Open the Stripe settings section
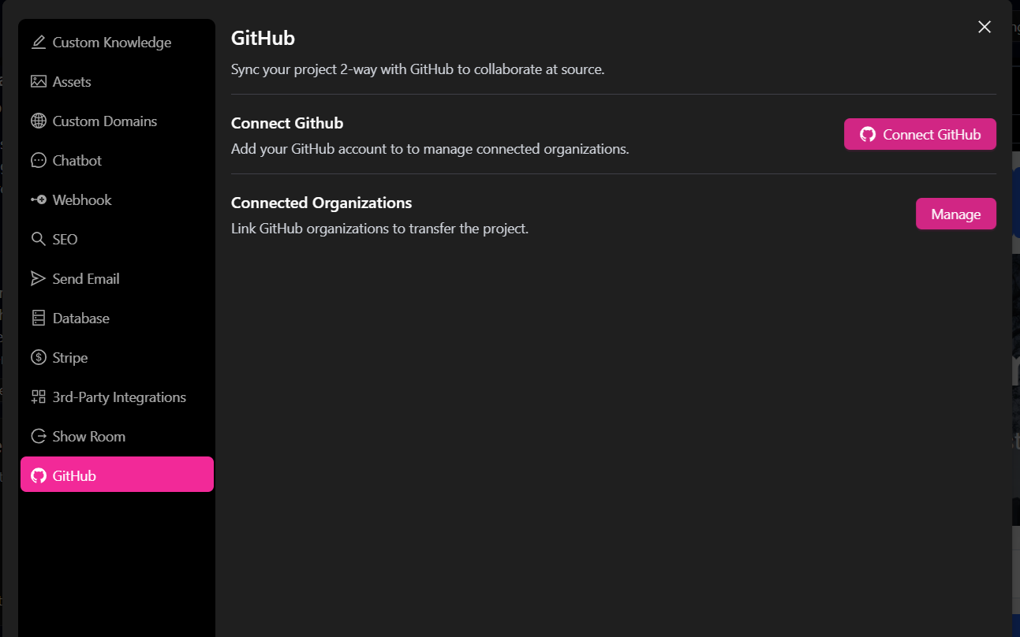 [70, 358]
